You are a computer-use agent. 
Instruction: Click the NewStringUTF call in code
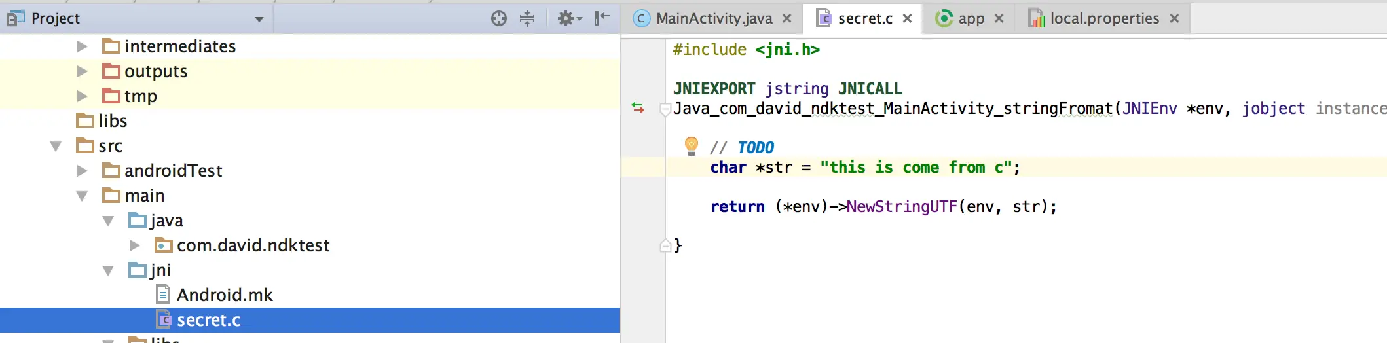902,207
